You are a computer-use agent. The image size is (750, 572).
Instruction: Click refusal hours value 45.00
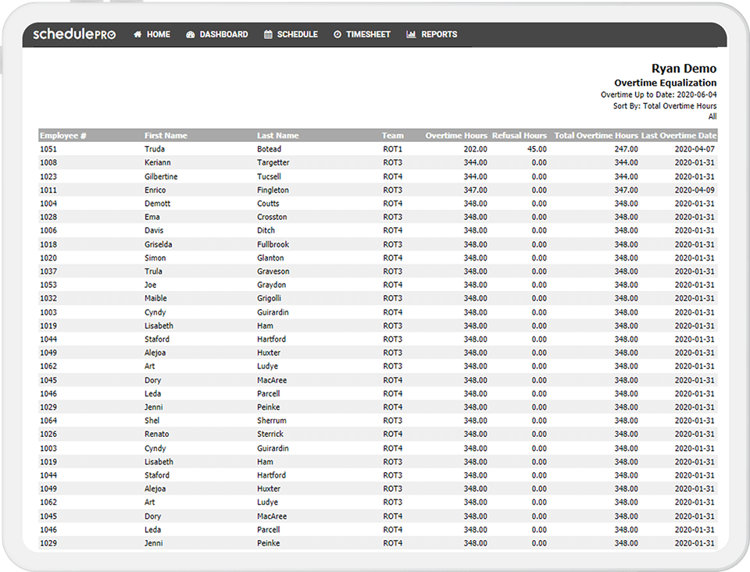(x=537, y=149)
